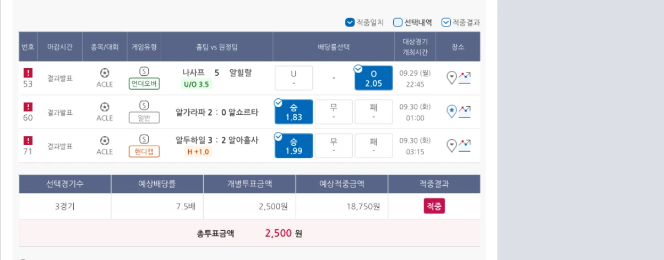Open odds trend chart for match 71
Screen dimensions: 664x260
click(x=465, y=146)
